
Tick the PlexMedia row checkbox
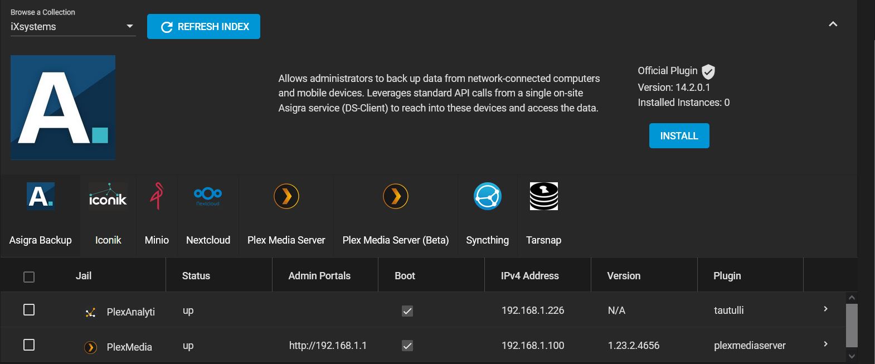pos(29,344)
